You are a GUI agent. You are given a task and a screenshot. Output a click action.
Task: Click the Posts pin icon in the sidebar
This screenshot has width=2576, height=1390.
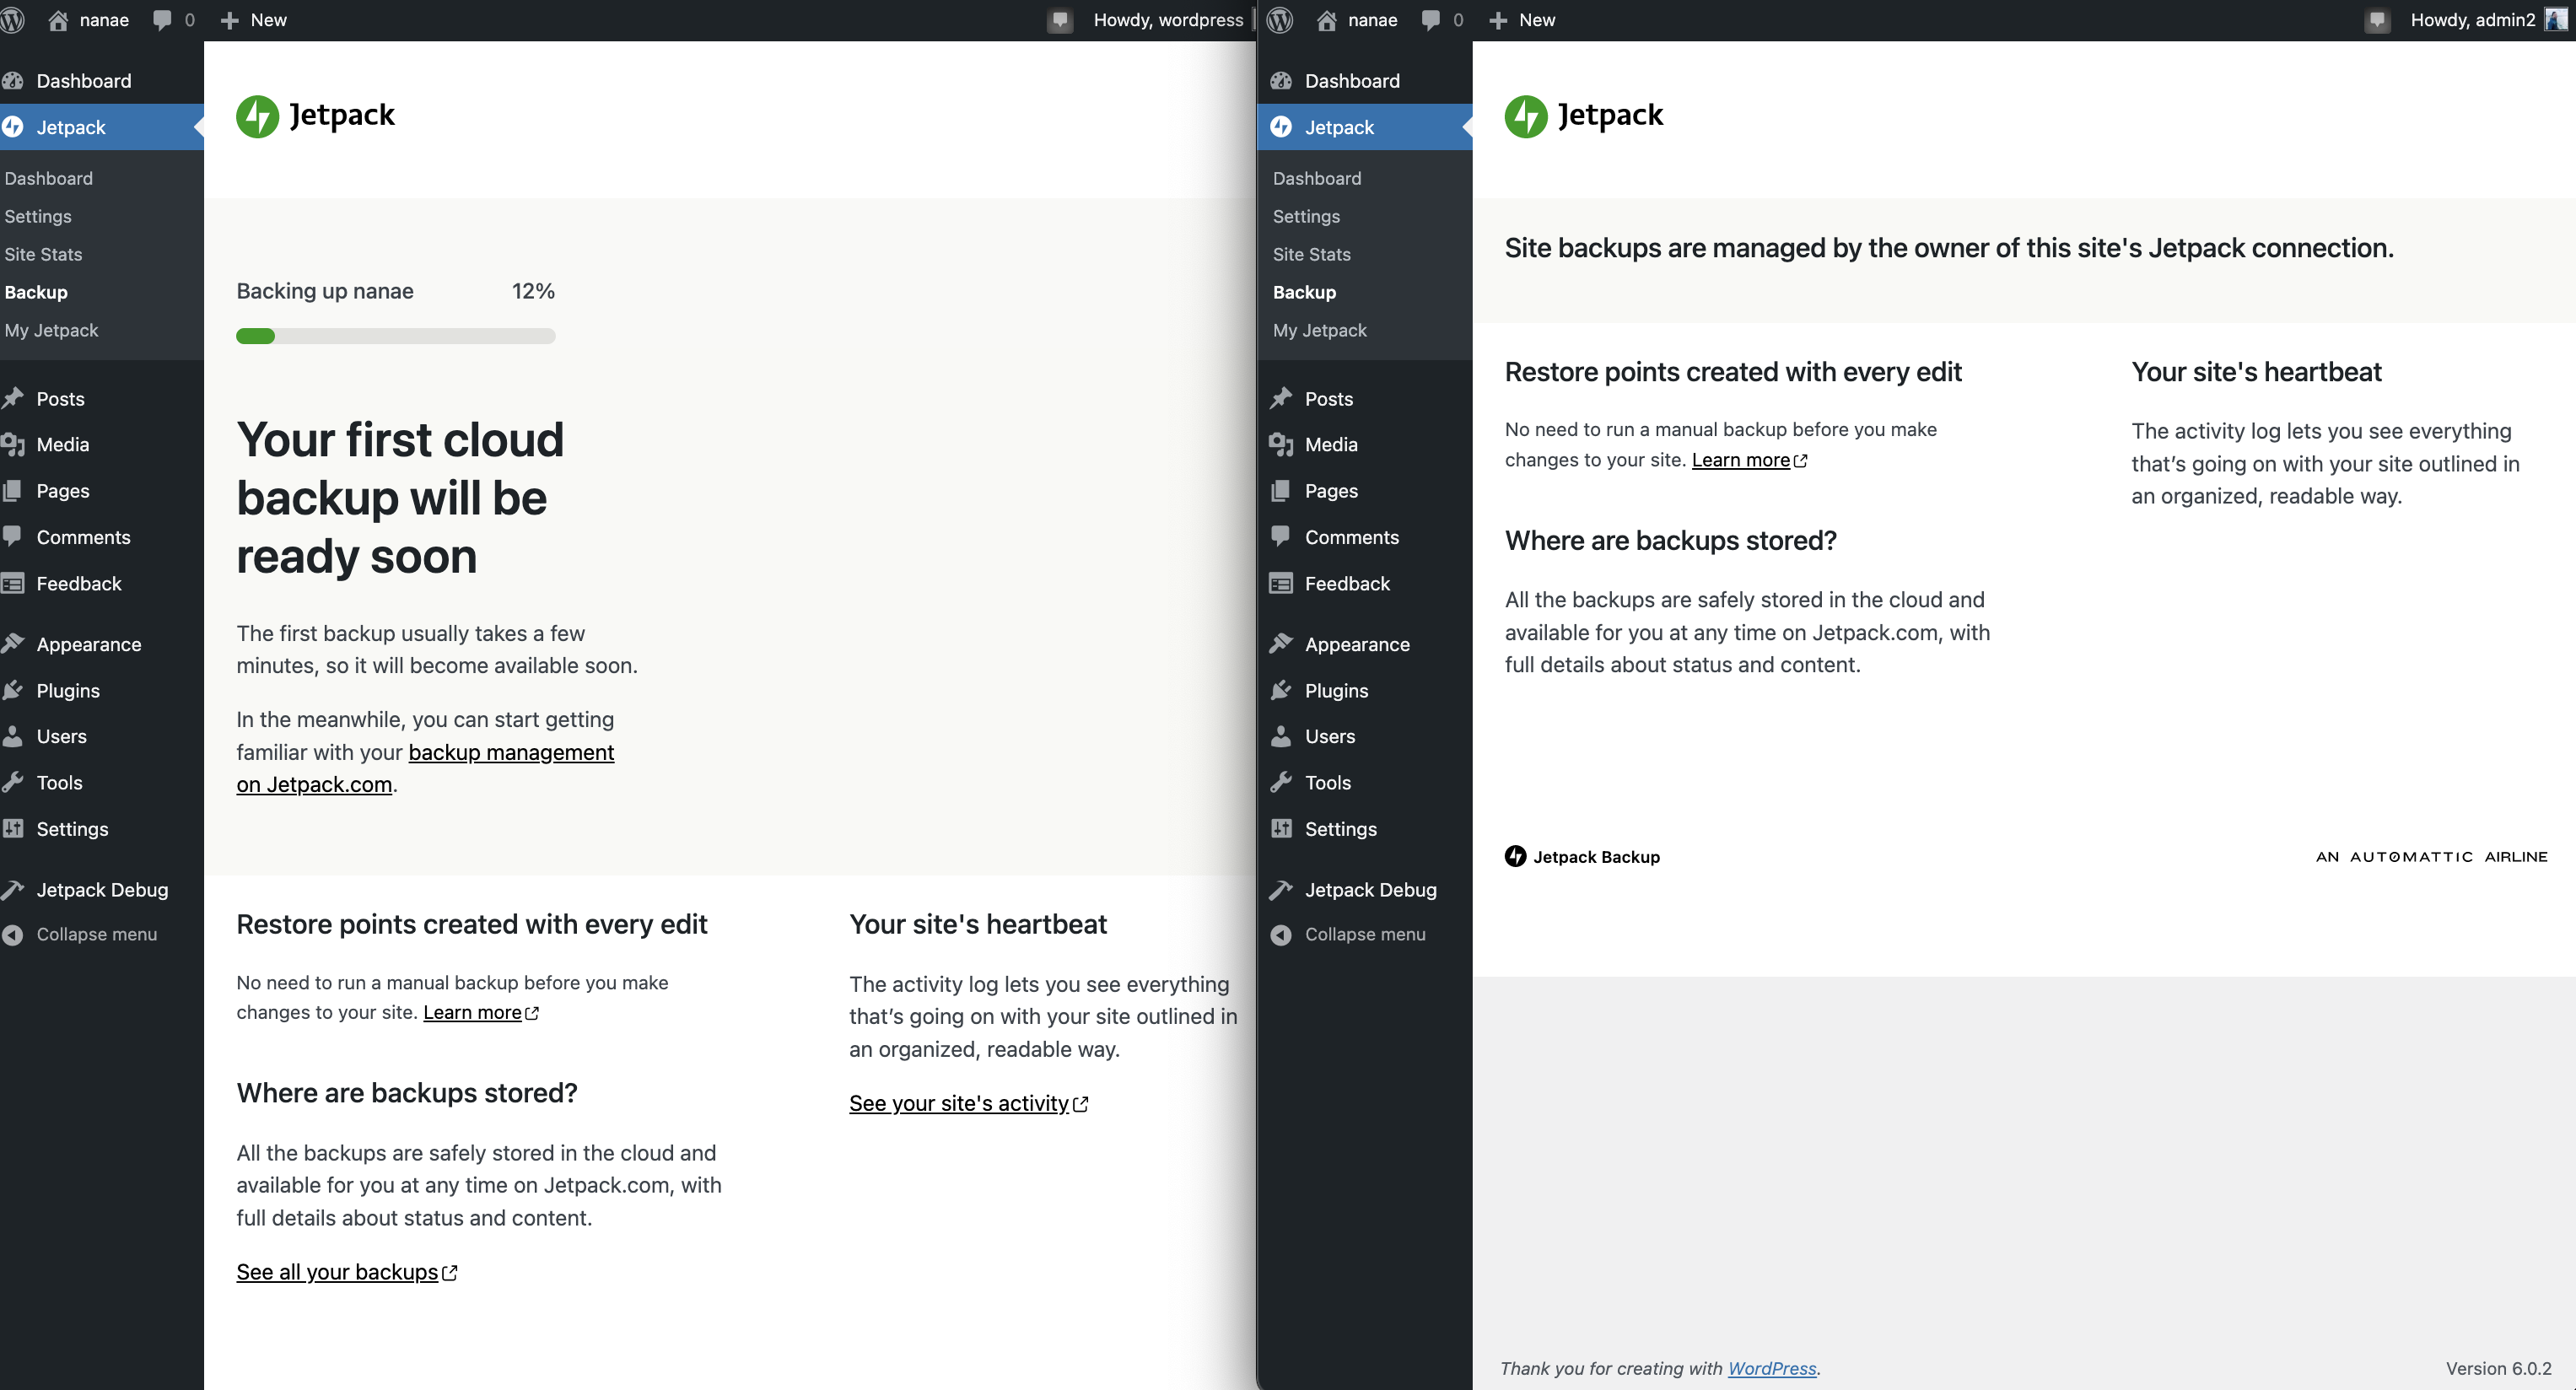[14, 398]
